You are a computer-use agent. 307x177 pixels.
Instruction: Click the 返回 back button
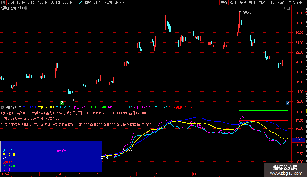(x=300, y=2)
